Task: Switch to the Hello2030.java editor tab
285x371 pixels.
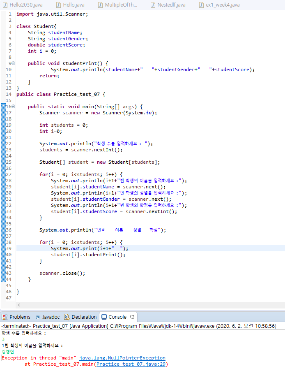Action: coord(25,5)
